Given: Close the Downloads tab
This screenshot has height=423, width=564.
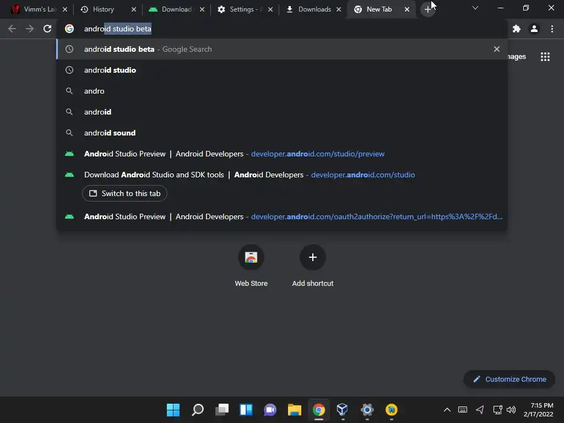Looking at the screenshot, I should tap(339, 9).
